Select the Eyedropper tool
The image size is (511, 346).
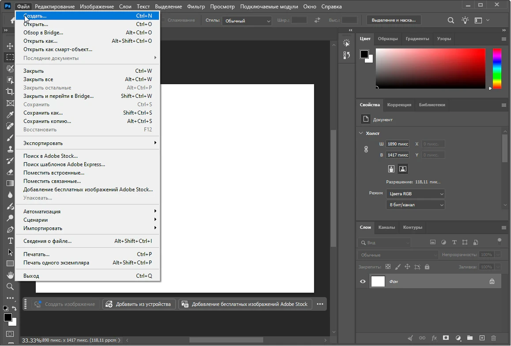10,115
